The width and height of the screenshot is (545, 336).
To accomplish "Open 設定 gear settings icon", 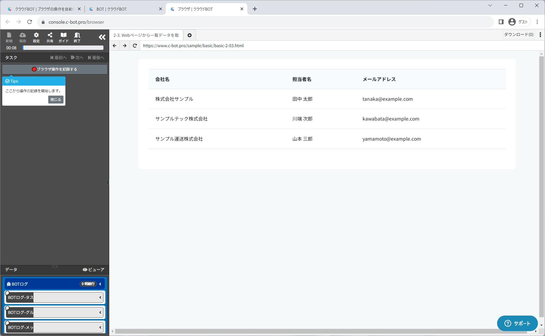I will click(x=36, y=37).
